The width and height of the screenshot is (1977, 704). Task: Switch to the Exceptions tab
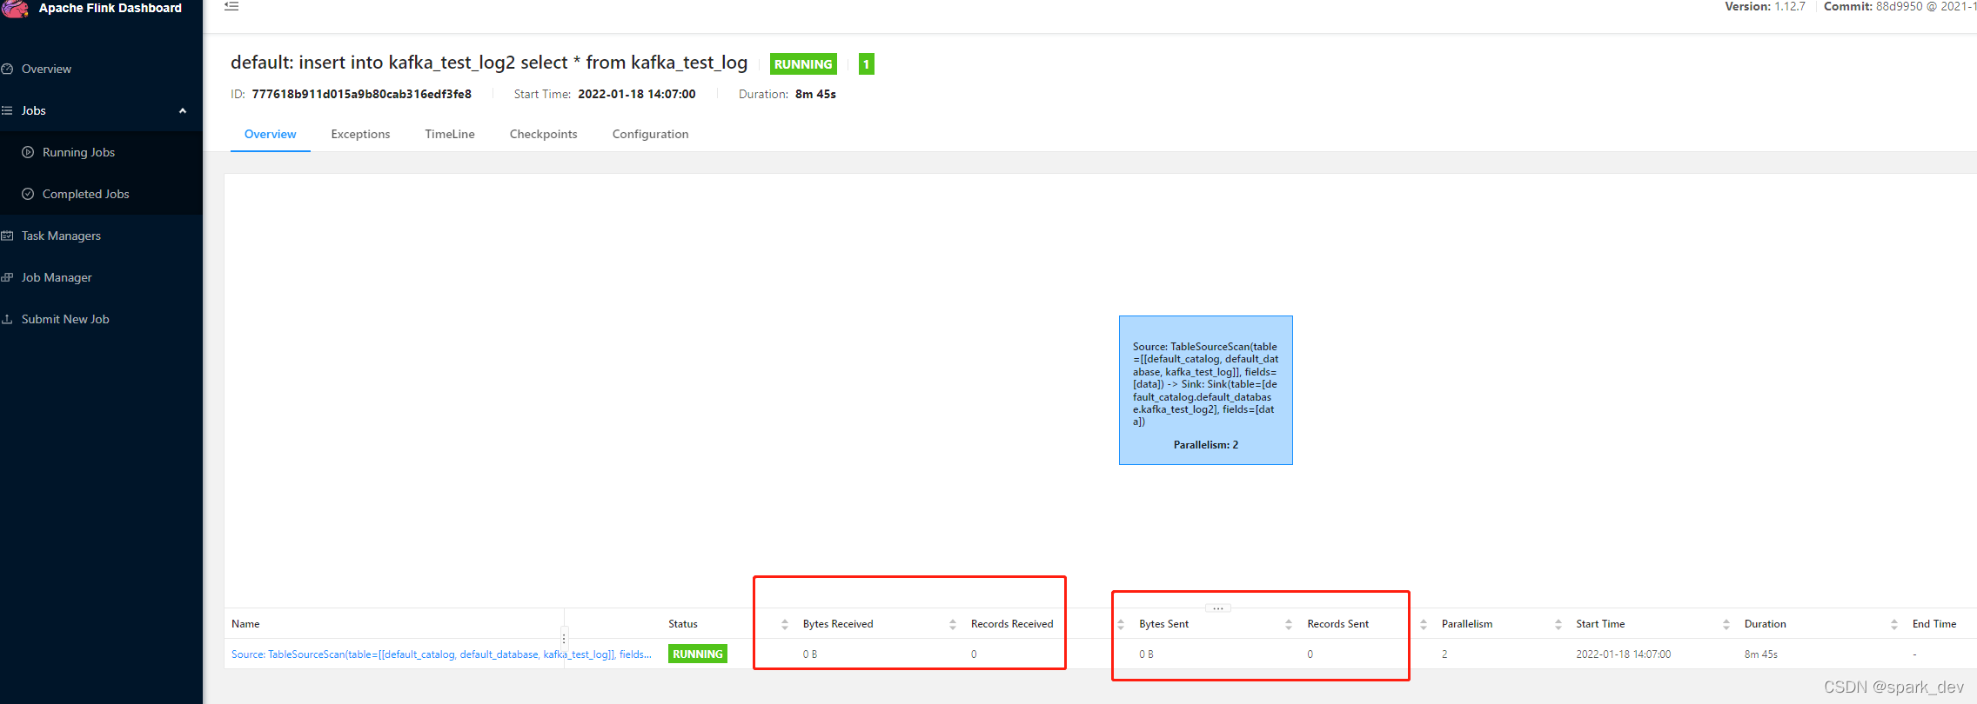[x=360, y=134]
